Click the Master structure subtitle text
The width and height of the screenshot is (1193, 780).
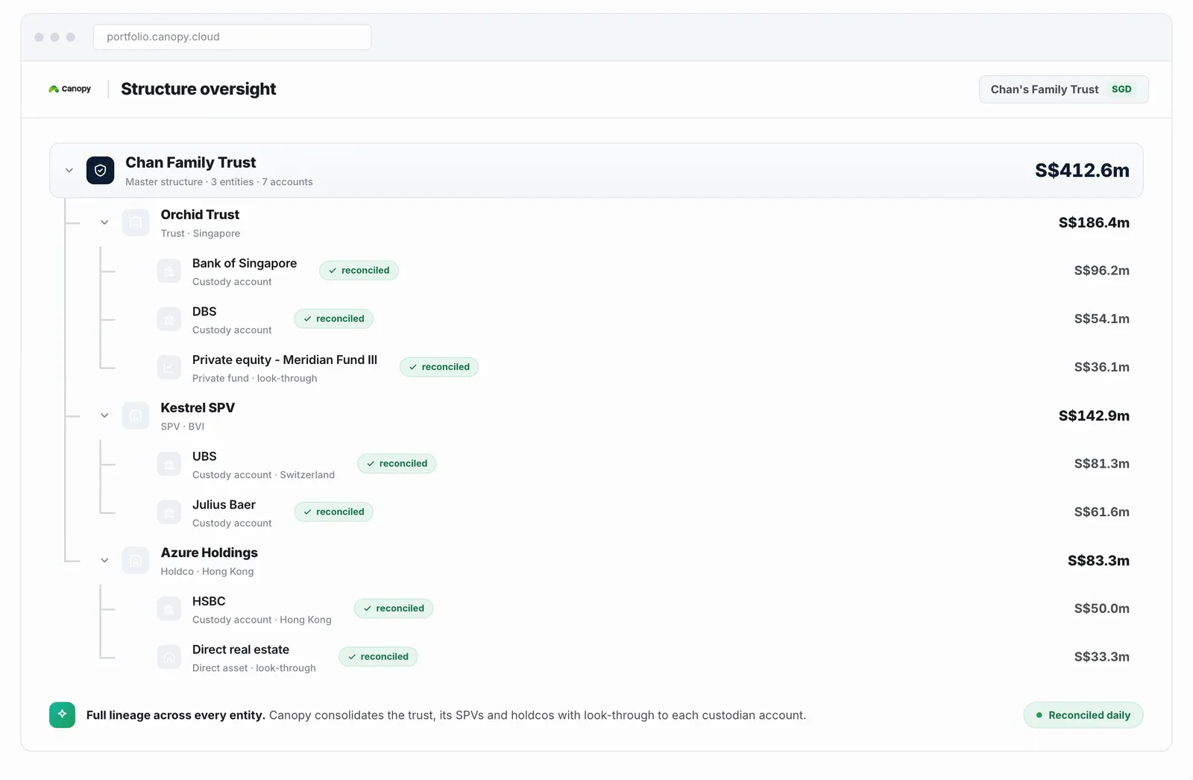coord(219,182)
